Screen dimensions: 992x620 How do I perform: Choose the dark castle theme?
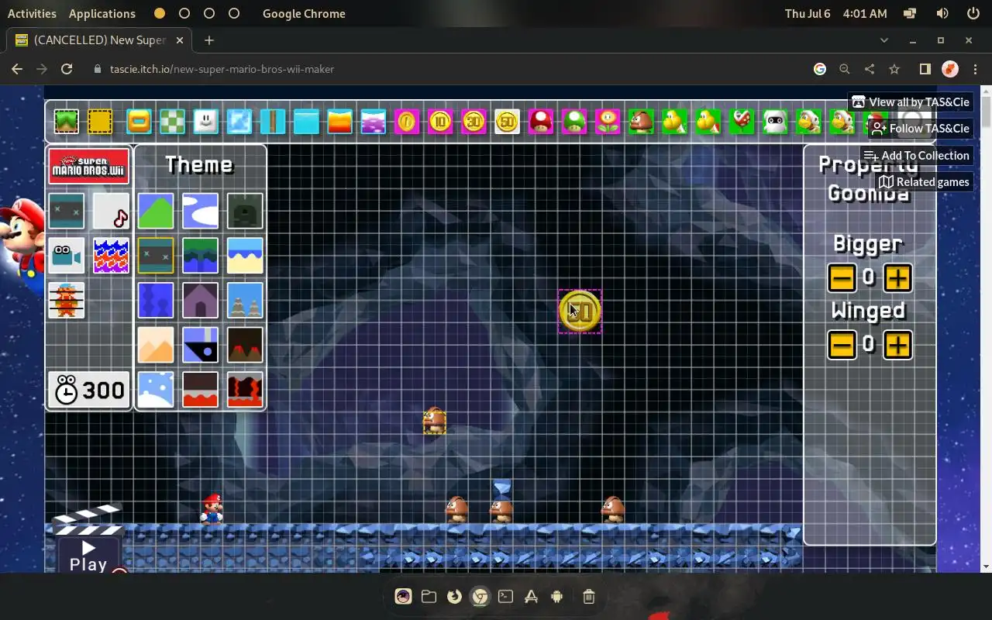(x=245, y=211)
